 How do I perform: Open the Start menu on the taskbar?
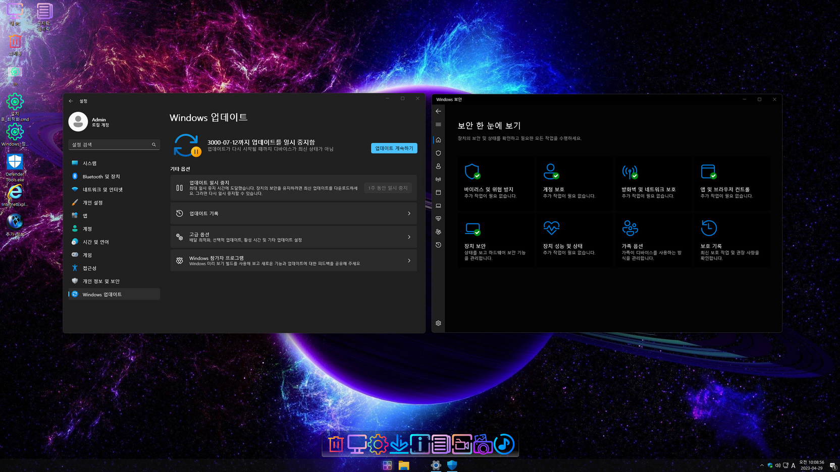387,465
